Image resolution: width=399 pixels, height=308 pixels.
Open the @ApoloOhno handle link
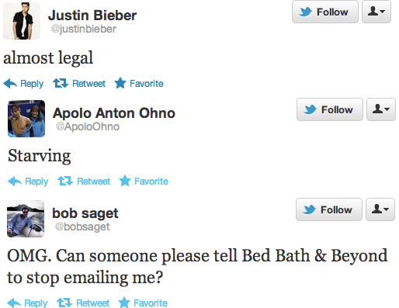pyautogui.click(x=88, y=126)
